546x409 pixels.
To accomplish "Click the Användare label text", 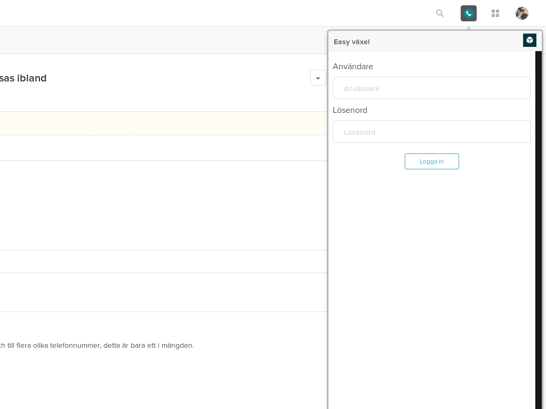I will [x=353, y=67].
